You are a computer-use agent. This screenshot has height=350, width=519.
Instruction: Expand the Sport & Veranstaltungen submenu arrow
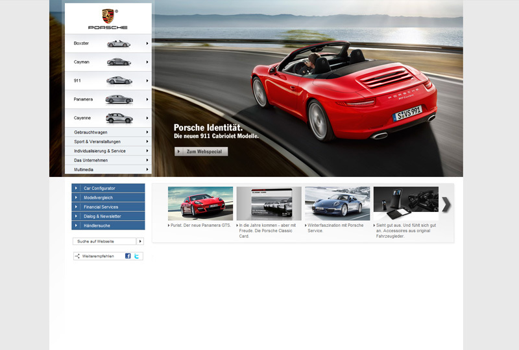point(147,141)
